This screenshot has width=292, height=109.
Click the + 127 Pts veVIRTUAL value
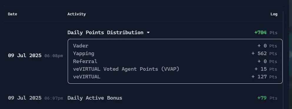click(264, 77)
